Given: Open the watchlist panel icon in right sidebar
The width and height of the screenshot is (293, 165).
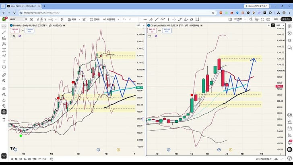Looking at the screenshot, I should click(x=290, y=27).
